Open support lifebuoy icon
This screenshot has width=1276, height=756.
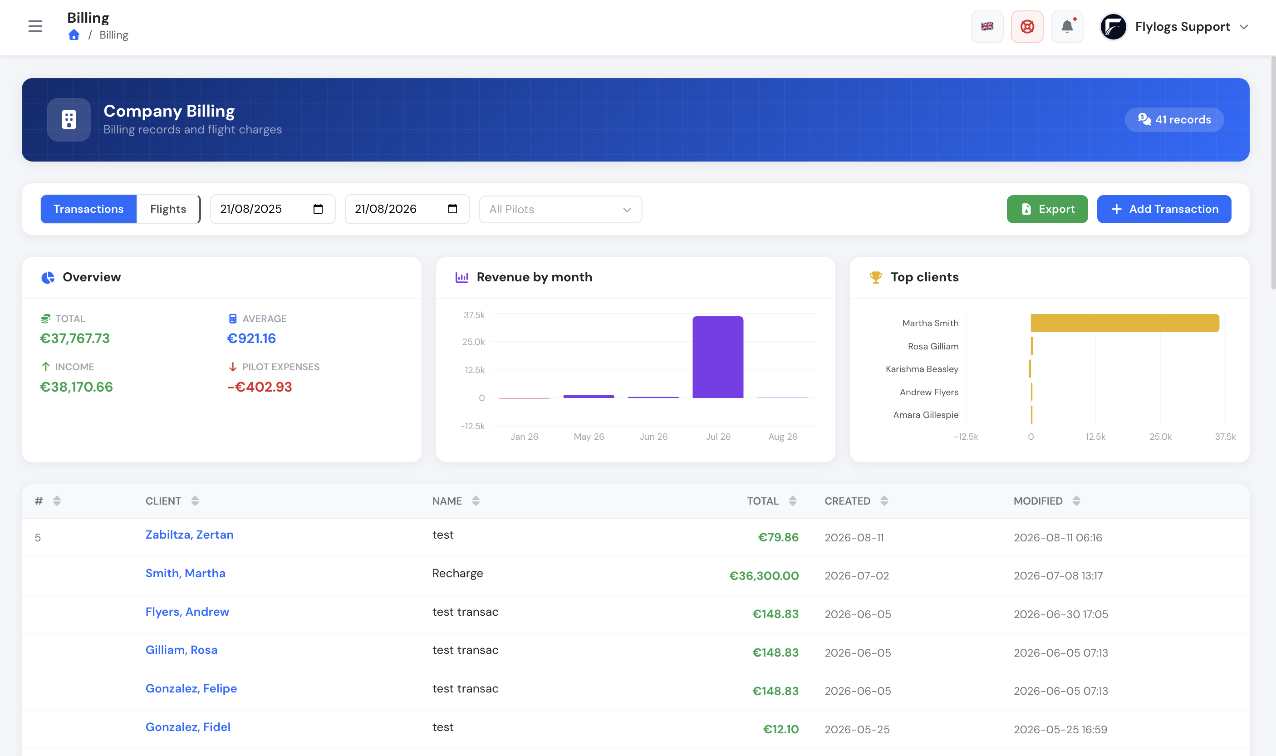[1027, 26]
